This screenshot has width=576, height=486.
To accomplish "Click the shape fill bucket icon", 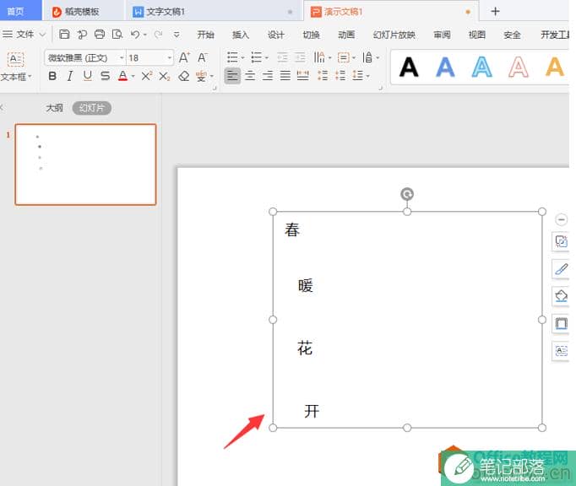I will (x=561, y=296).
